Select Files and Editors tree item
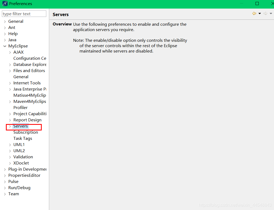 coord(29,70)
